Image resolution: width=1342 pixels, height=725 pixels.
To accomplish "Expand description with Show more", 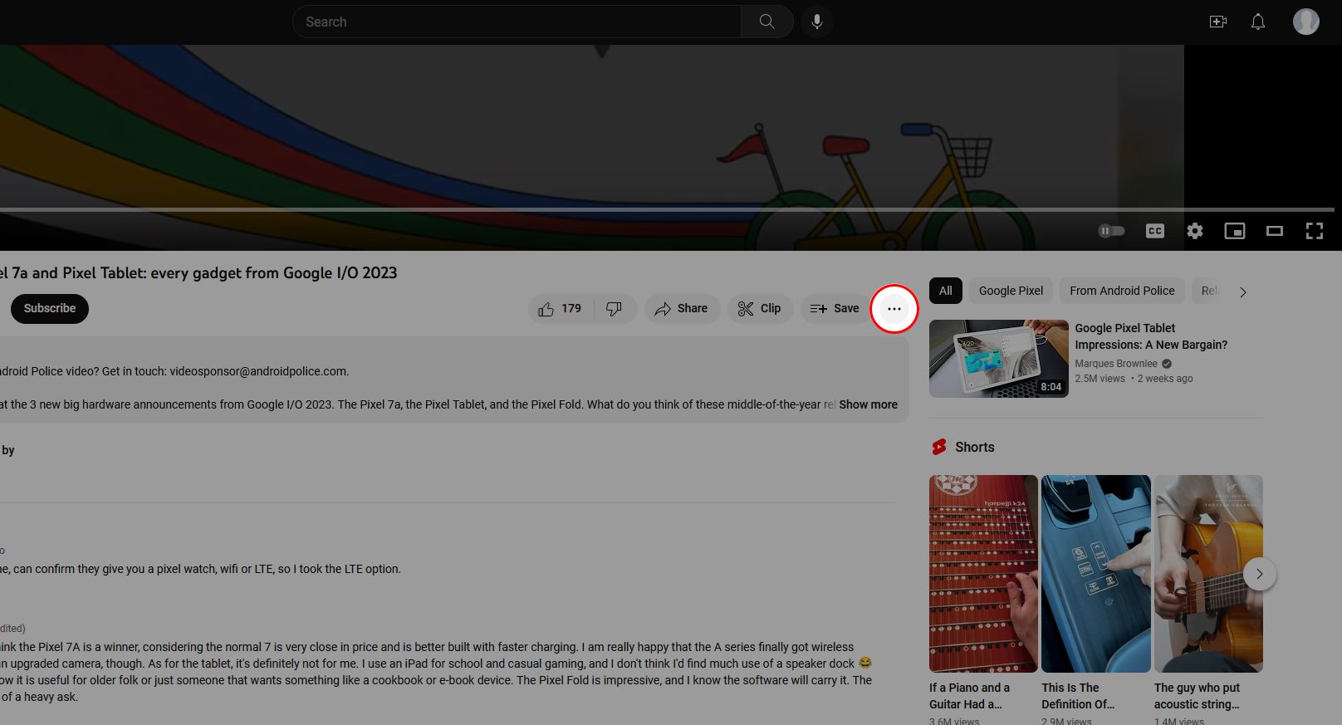I will tap(868, 404).
